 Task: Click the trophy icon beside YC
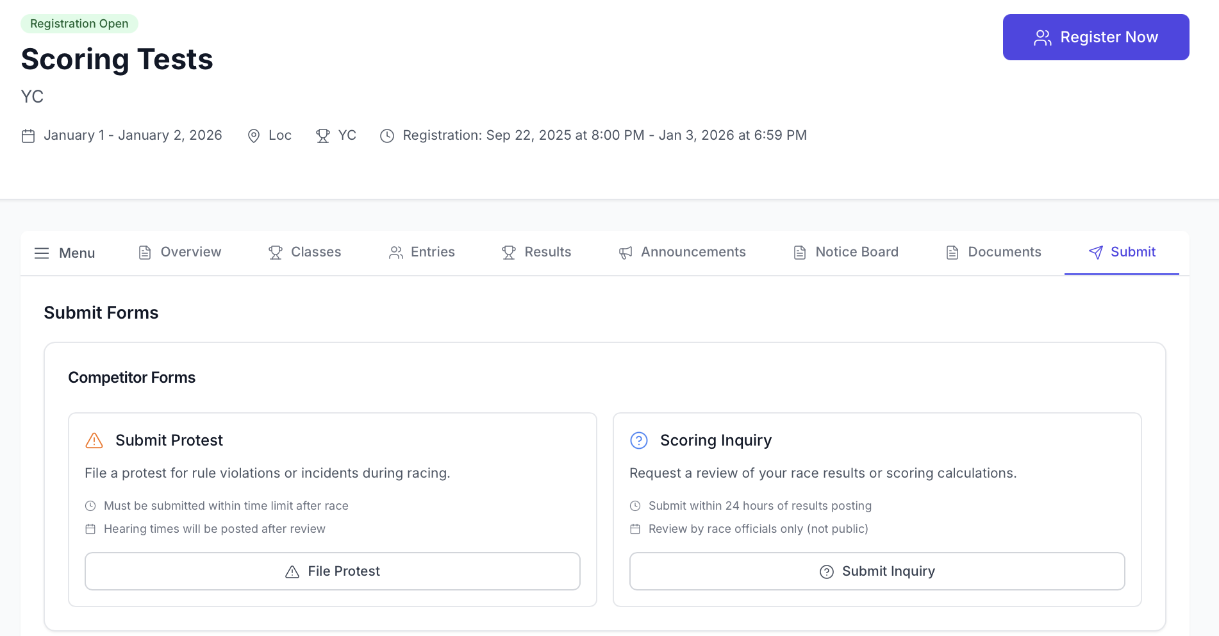tap(322, 135)
